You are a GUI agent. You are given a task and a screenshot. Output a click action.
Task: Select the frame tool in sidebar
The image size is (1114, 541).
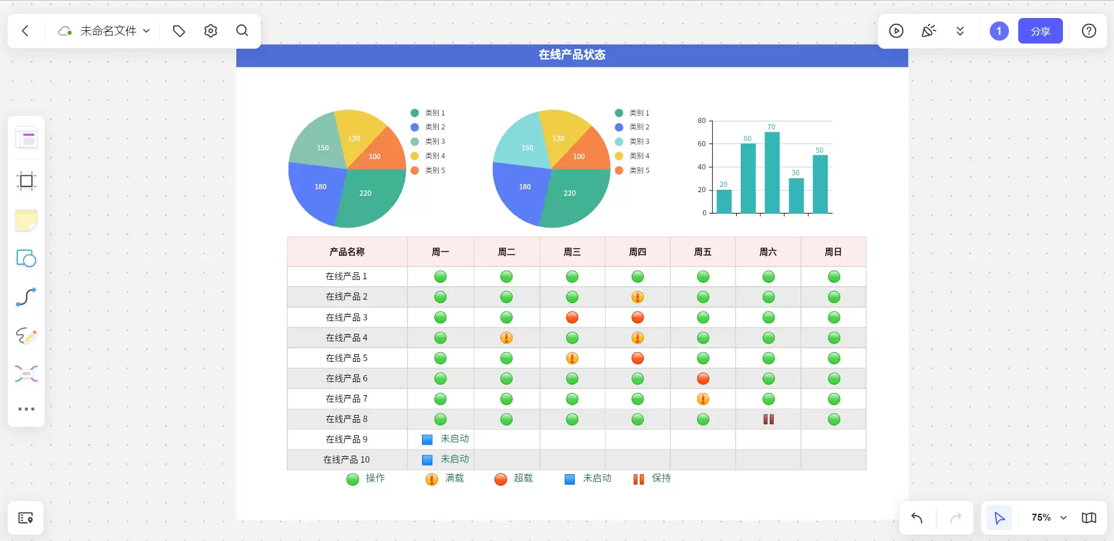[26, 181]
